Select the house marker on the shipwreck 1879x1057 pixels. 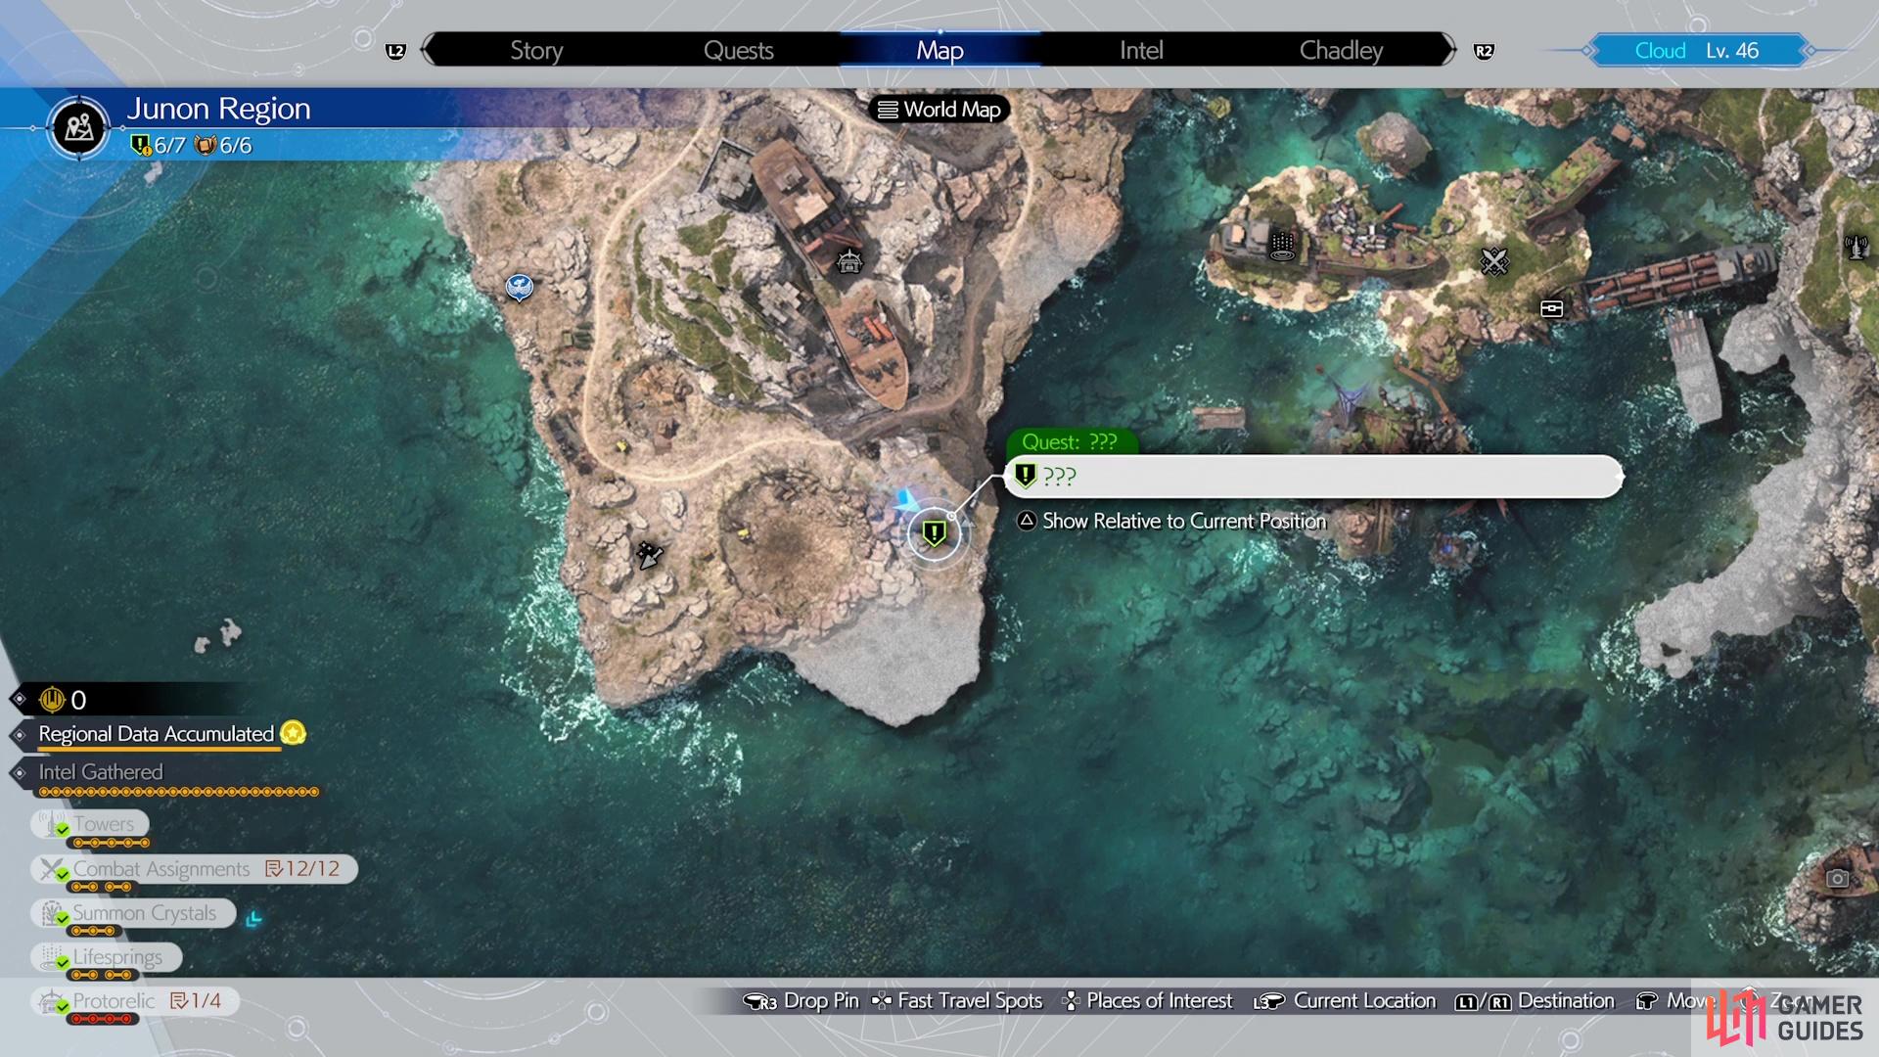(848, 261)
